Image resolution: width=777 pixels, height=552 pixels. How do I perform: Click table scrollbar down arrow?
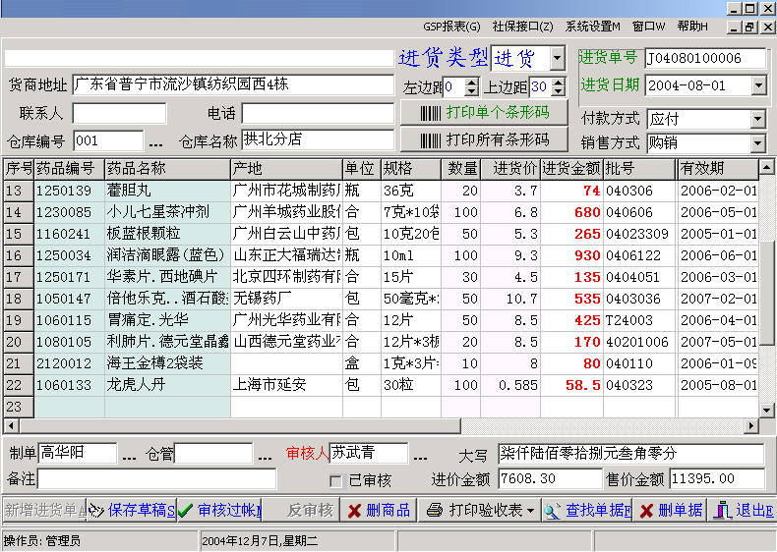tap(766, 410)
